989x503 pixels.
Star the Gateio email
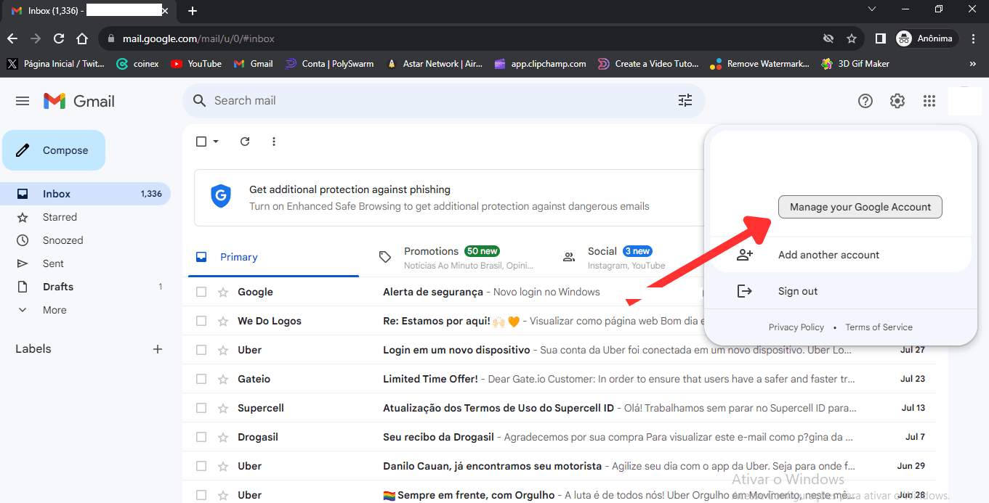click(223, 379)
